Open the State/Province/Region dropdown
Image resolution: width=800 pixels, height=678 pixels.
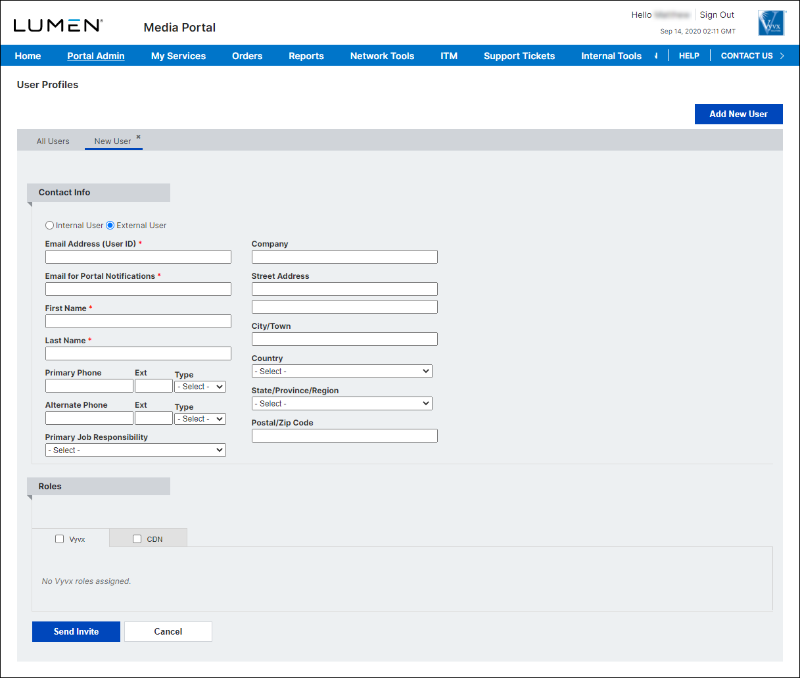pos(342,404)
